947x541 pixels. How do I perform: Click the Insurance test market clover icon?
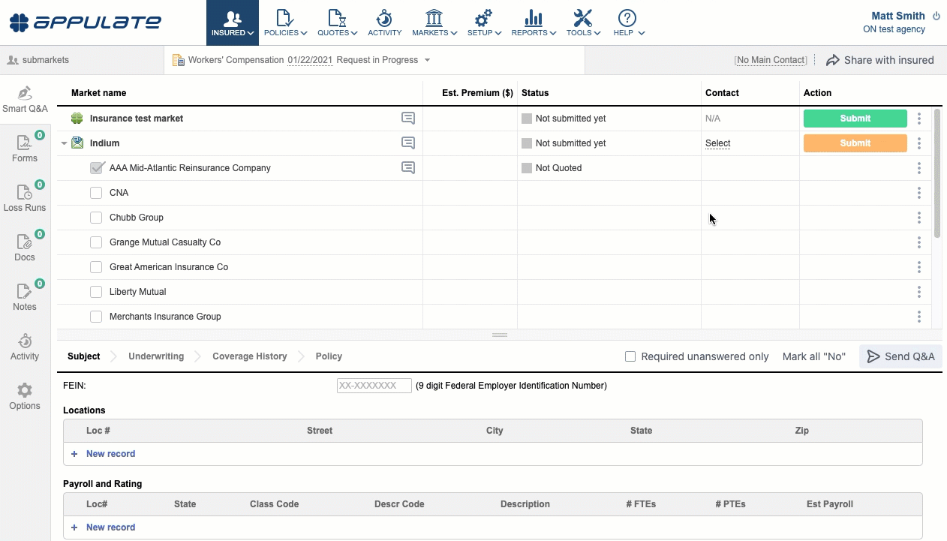point(77,118)
